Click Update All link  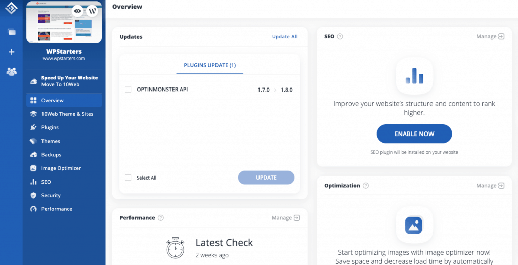pyautogui.click(x=285, y=37)
